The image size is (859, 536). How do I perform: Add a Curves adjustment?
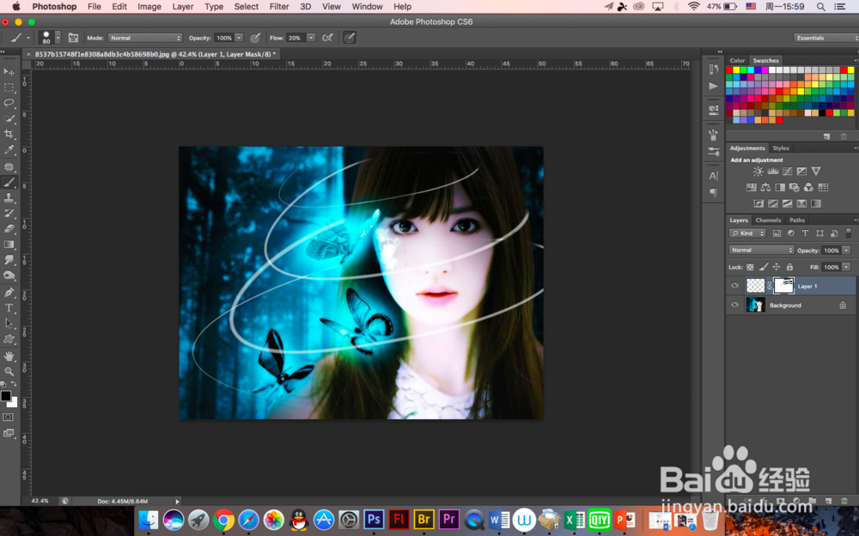tap(787, 172)
